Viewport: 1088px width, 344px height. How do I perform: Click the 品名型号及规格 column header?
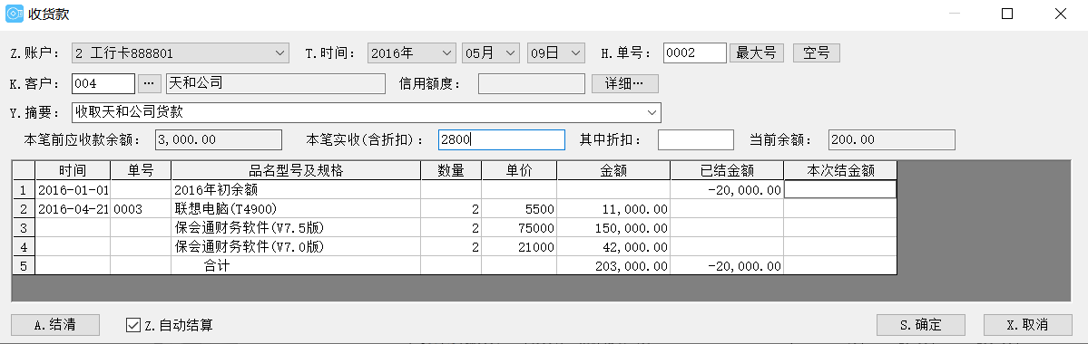[296, 170]
